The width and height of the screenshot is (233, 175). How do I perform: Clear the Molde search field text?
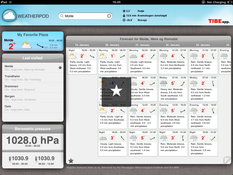click(109, 16)
